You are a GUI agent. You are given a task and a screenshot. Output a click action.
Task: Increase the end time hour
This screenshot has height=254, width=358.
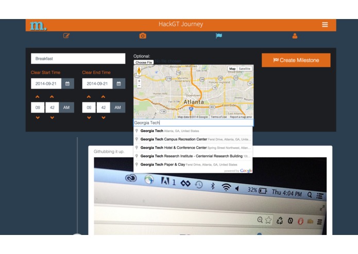click(89, 97)
